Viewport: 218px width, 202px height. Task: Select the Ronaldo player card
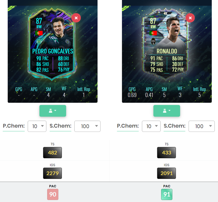point(166,44)
